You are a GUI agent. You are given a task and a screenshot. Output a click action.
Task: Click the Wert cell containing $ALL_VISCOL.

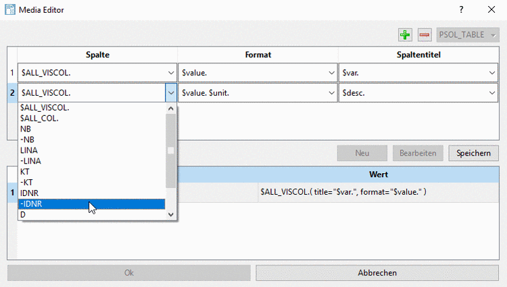pos(377,193)
